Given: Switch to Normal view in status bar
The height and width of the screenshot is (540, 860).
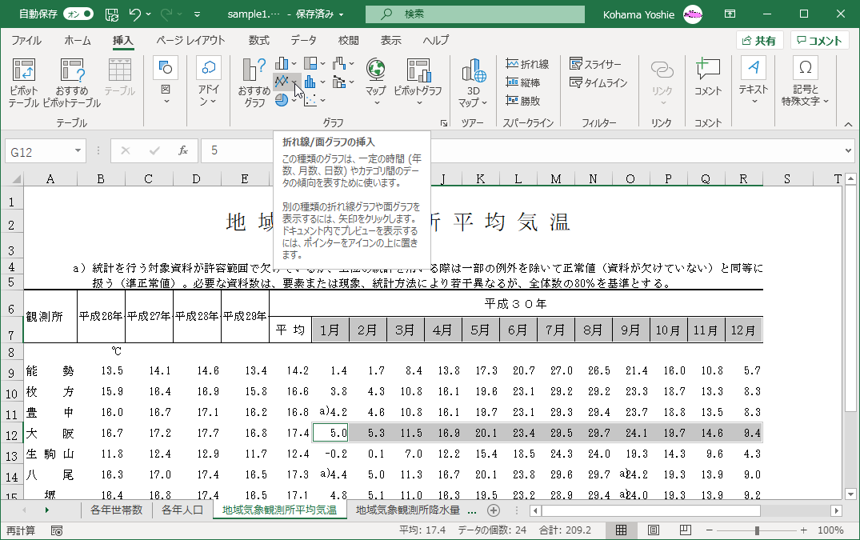Looking at the screenshot, I should (x=621, y=530).
